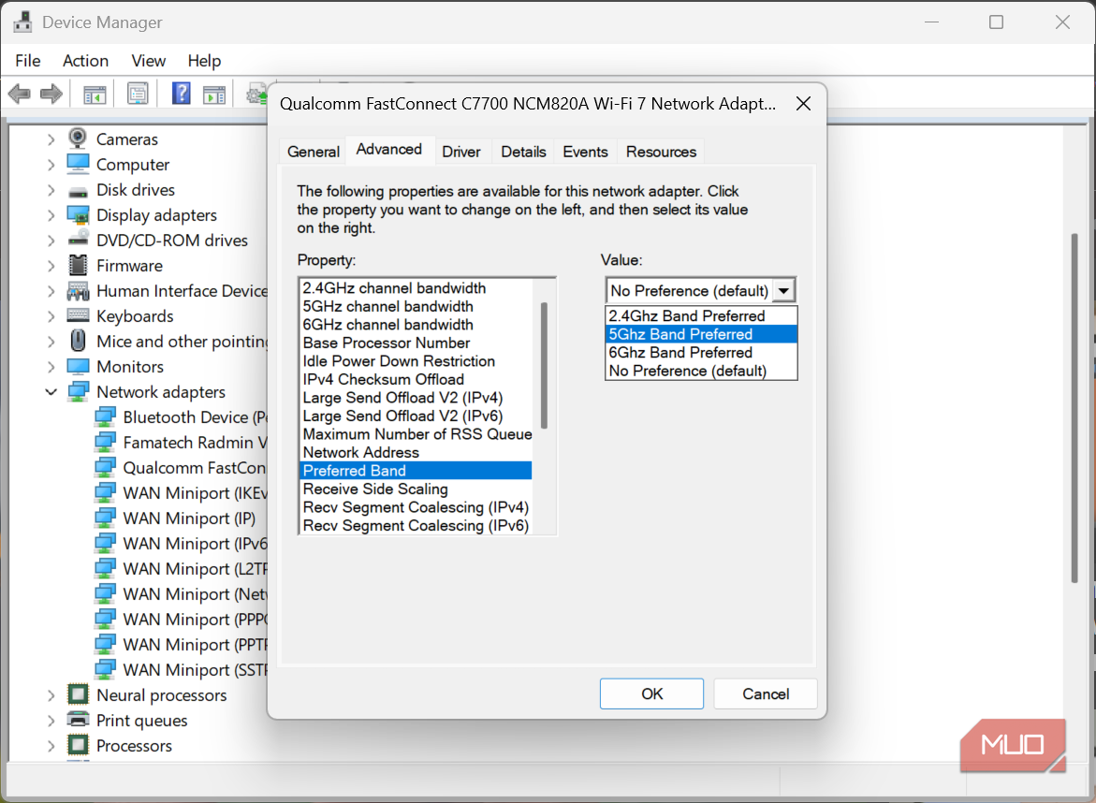Image resolution: width=1096 pixels, height=803 pixels.
Task: Click the Firmware chip icon
Action: click(78, 265)
